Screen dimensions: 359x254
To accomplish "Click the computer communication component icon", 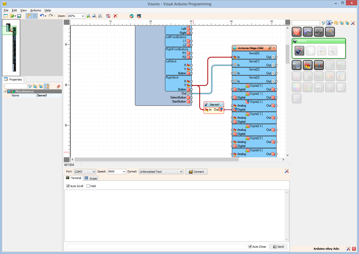I will (296, 65).
